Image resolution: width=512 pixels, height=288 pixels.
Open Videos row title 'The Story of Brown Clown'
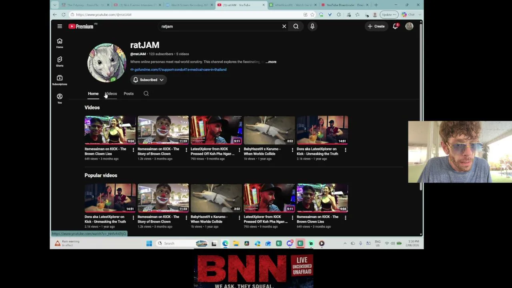click(158, 151)
